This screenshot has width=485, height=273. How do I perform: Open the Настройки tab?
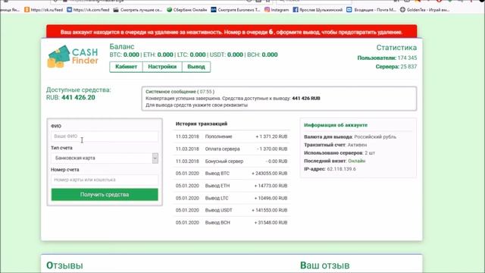coord(162,67)
